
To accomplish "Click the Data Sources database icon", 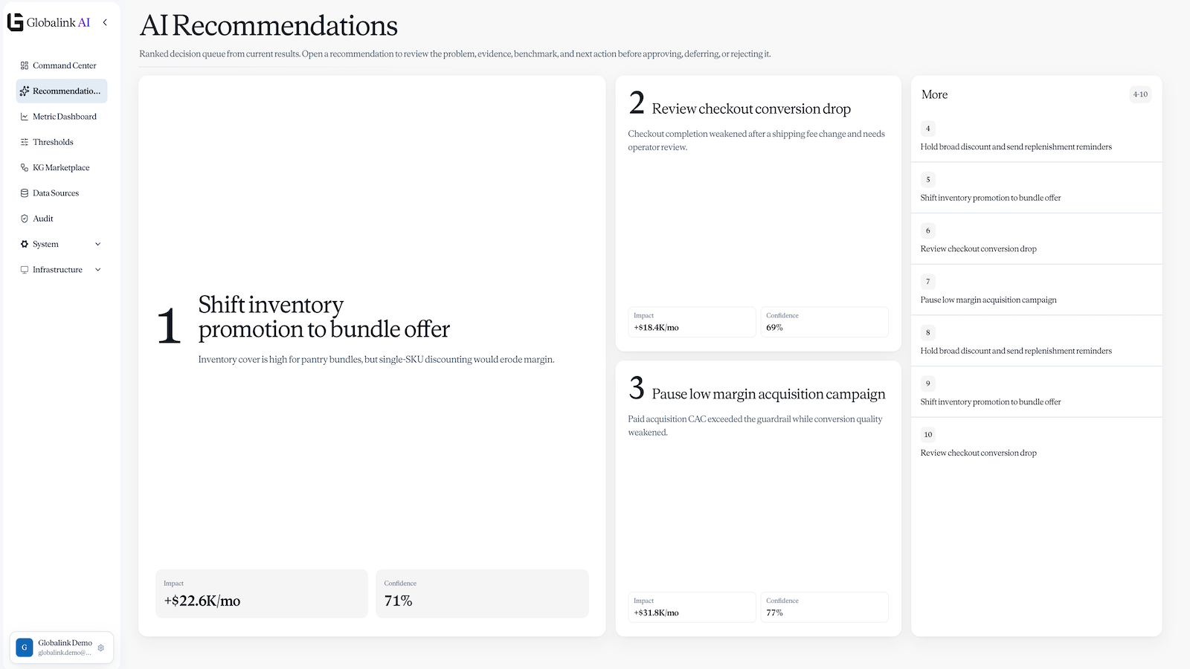I will click(25, 193).
